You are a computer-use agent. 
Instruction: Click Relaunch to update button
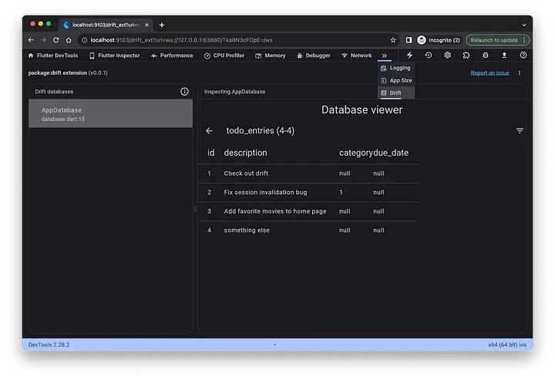pos(497,40)
